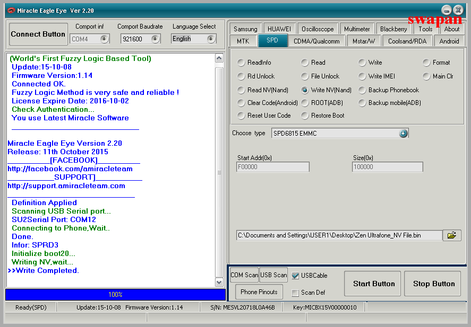Minimize the Miracle Eagle Eye window
The height and width of the screenshot is (327, 471).
[447, 11]
